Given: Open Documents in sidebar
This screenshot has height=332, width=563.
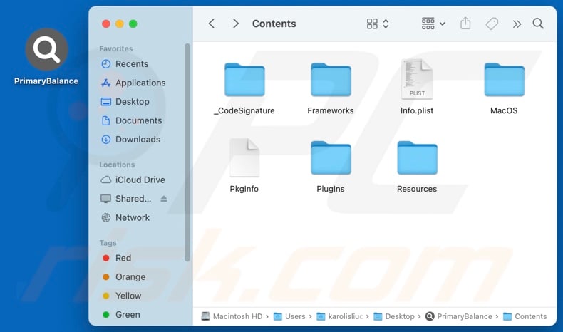Looking at the screenshot, I should [131, 120].
